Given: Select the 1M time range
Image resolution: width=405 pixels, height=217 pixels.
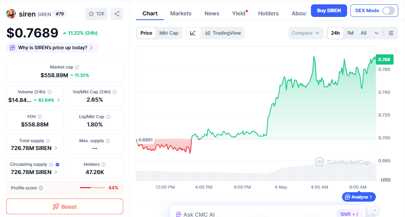Looking at the screenshot, I should (x=350, y=33).
